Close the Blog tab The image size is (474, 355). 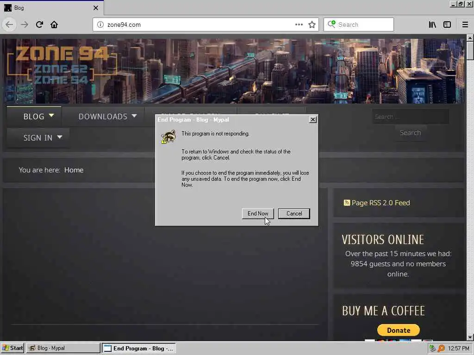[95, 8]
